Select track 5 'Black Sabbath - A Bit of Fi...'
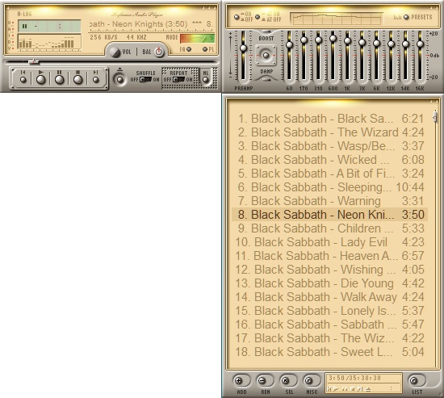The height and width of the screenshot is (398, 444). (x=330, y=174)
